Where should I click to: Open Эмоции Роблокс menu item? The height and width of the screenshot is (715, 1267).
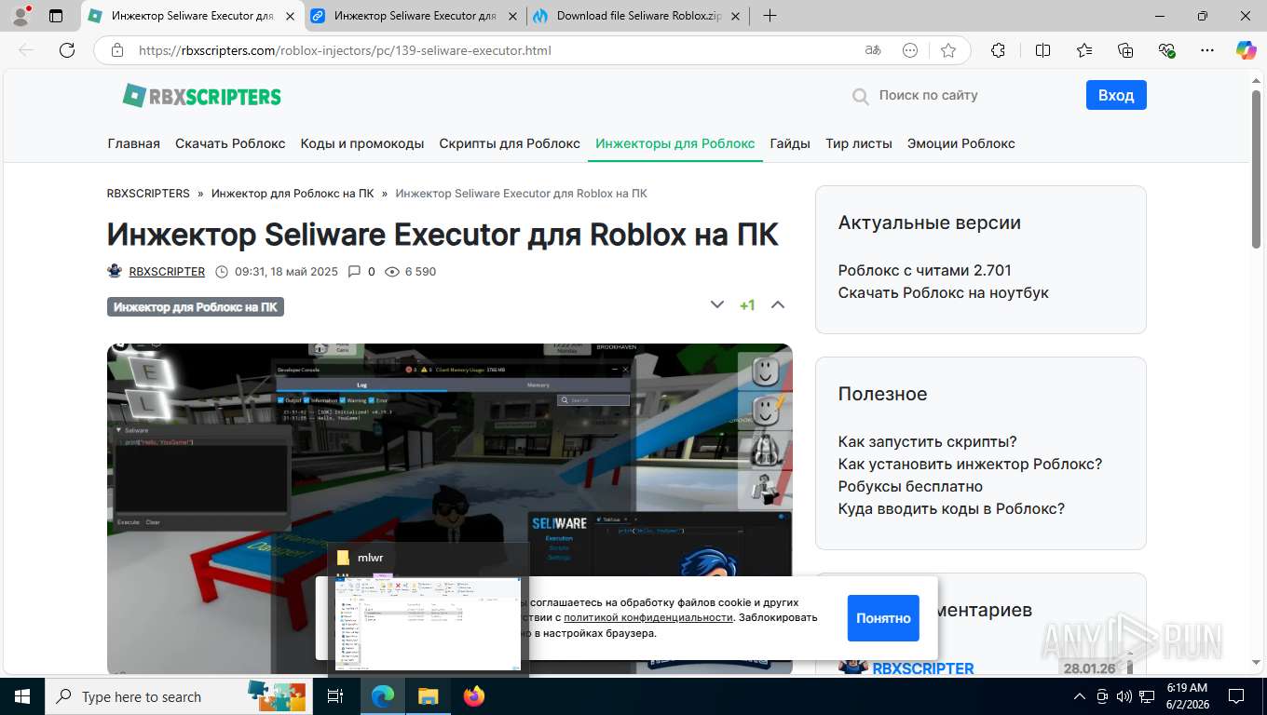[961, 143]
